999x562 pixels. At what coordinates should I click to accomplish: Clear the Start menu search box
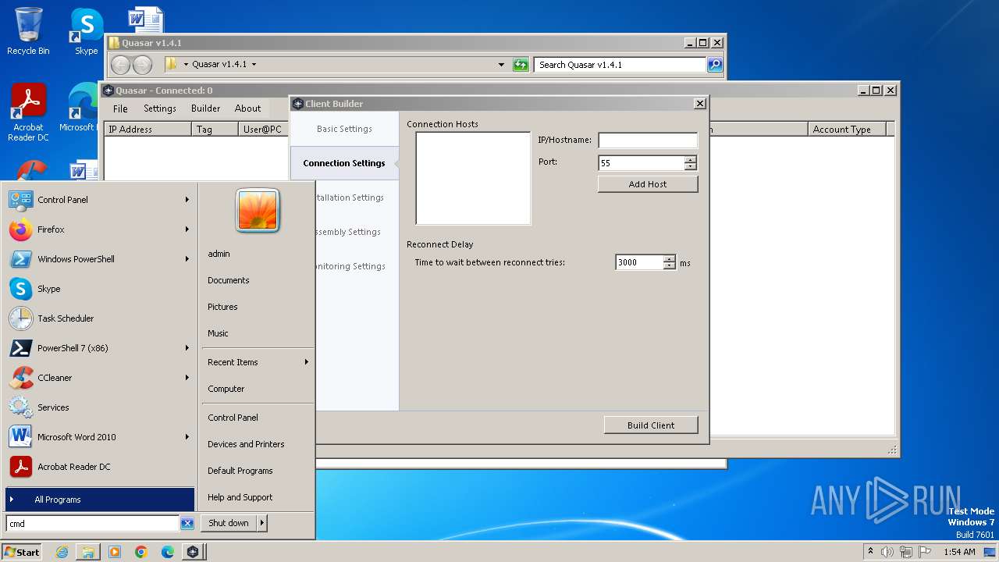[x=187, y=524]
